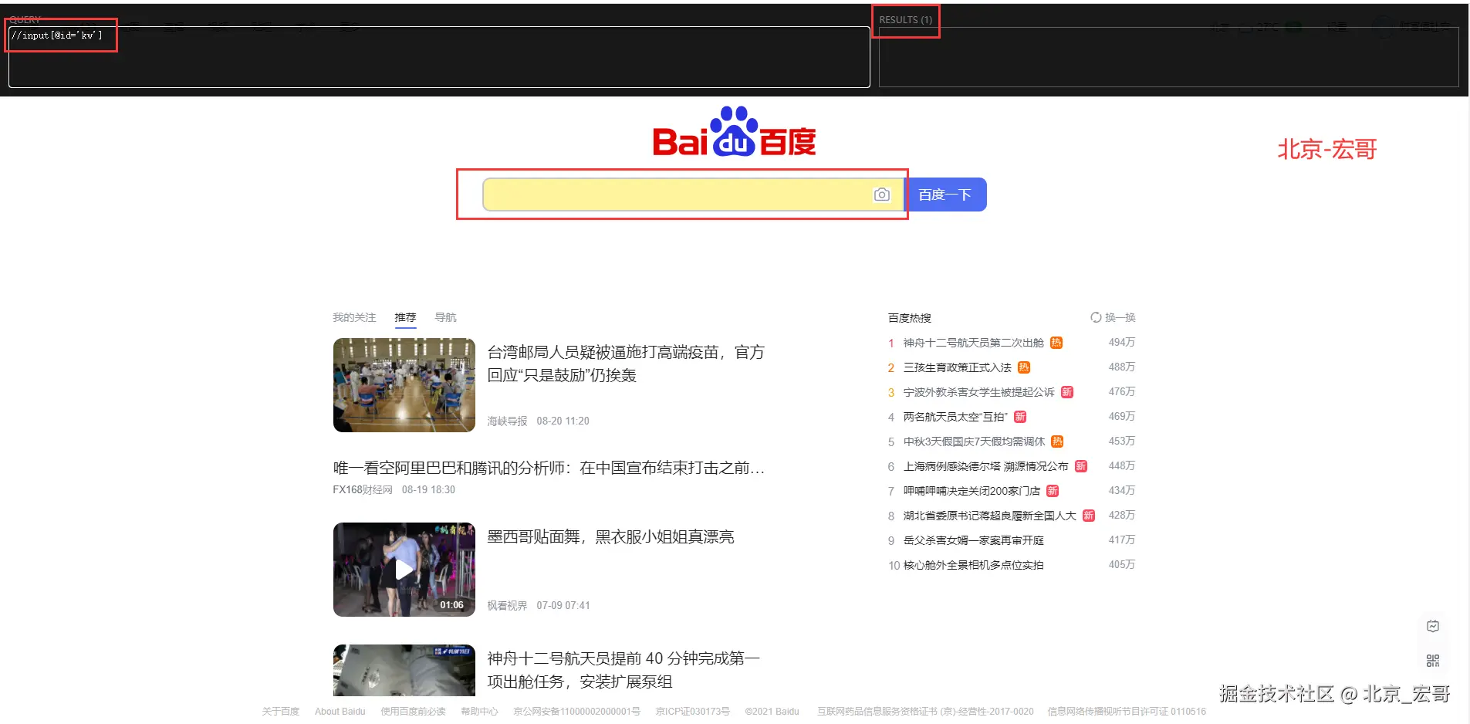Click 信息网络传播视听节目许可证 0110516 footer link
Viewport: 1470px width, 724px height.
(1127, 712)
